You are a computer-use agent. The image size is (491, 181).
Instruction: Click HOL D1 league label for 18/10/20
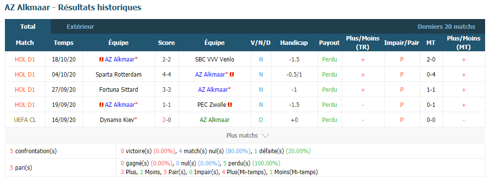pyautogui.click(x=25, y=59)
